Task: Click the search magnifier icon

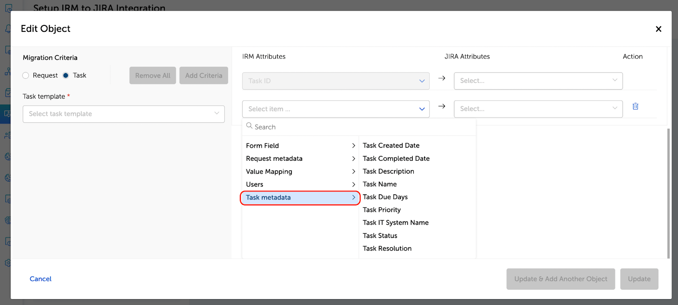Action: tap(249, 126)
